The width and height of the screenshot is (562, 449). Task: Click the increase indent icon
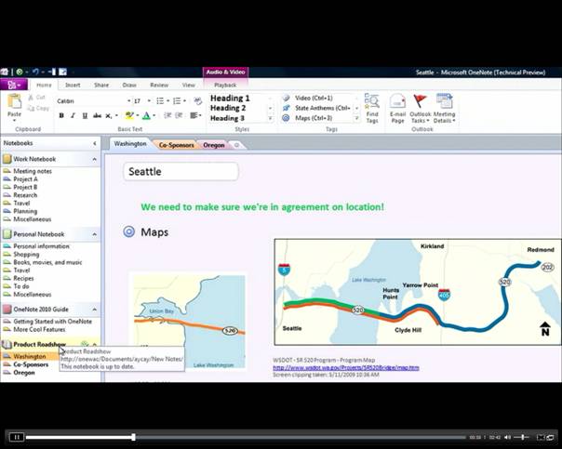179,115
